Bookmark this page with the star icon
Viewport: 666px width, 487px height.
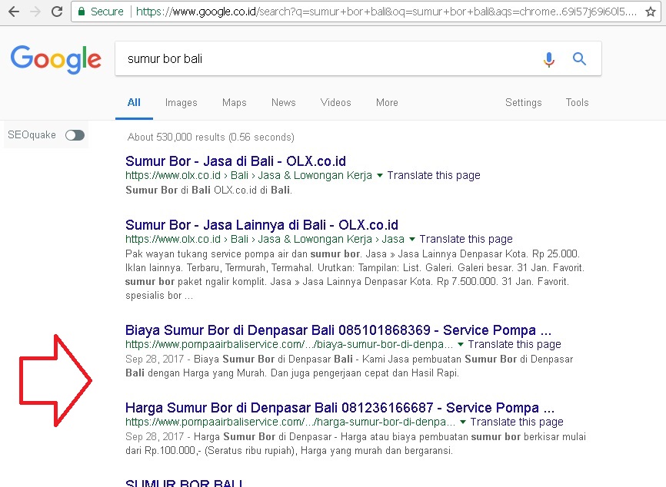coord(651,12)
